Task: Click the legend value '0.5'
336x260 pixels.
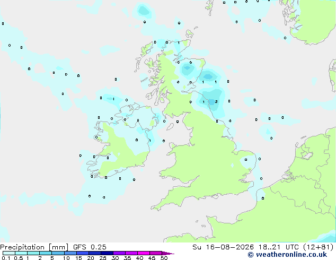Action: point(19,258)
